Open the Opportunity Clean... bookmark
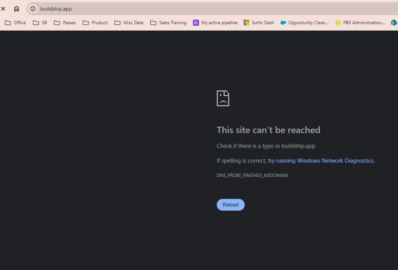Image resolution: width=398 pixels, height=270 pixels. [x=304, y=23]
